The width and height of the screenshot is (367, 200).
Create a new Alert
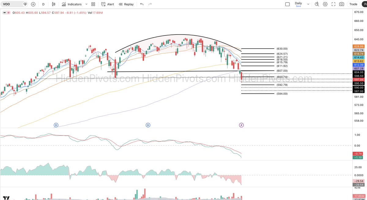tap(107, 4)
